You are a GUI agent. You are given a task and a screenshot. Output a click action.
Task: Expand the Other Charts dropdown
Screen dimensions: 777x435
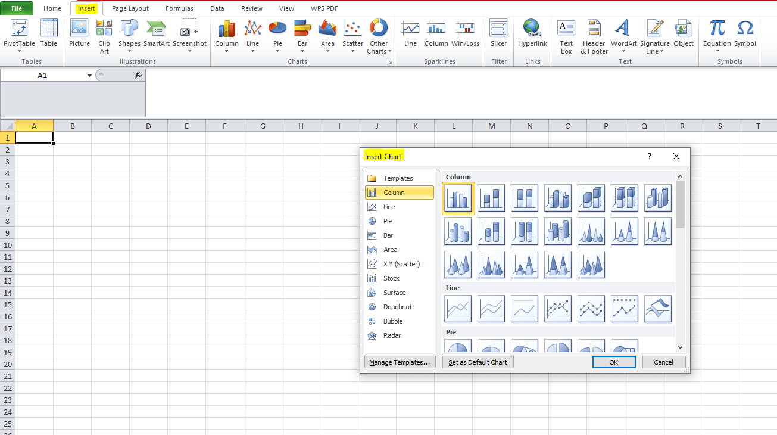pos(390,52)
